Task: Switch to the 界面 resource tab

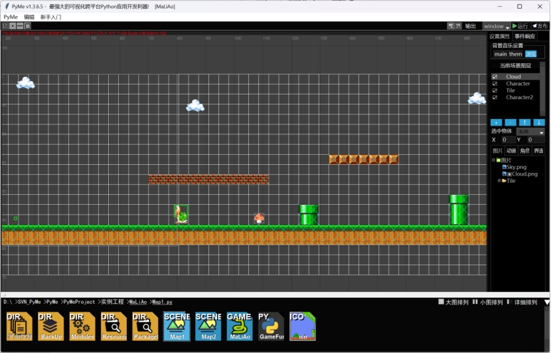Action: pyautogui.click(x=538, y=151)
